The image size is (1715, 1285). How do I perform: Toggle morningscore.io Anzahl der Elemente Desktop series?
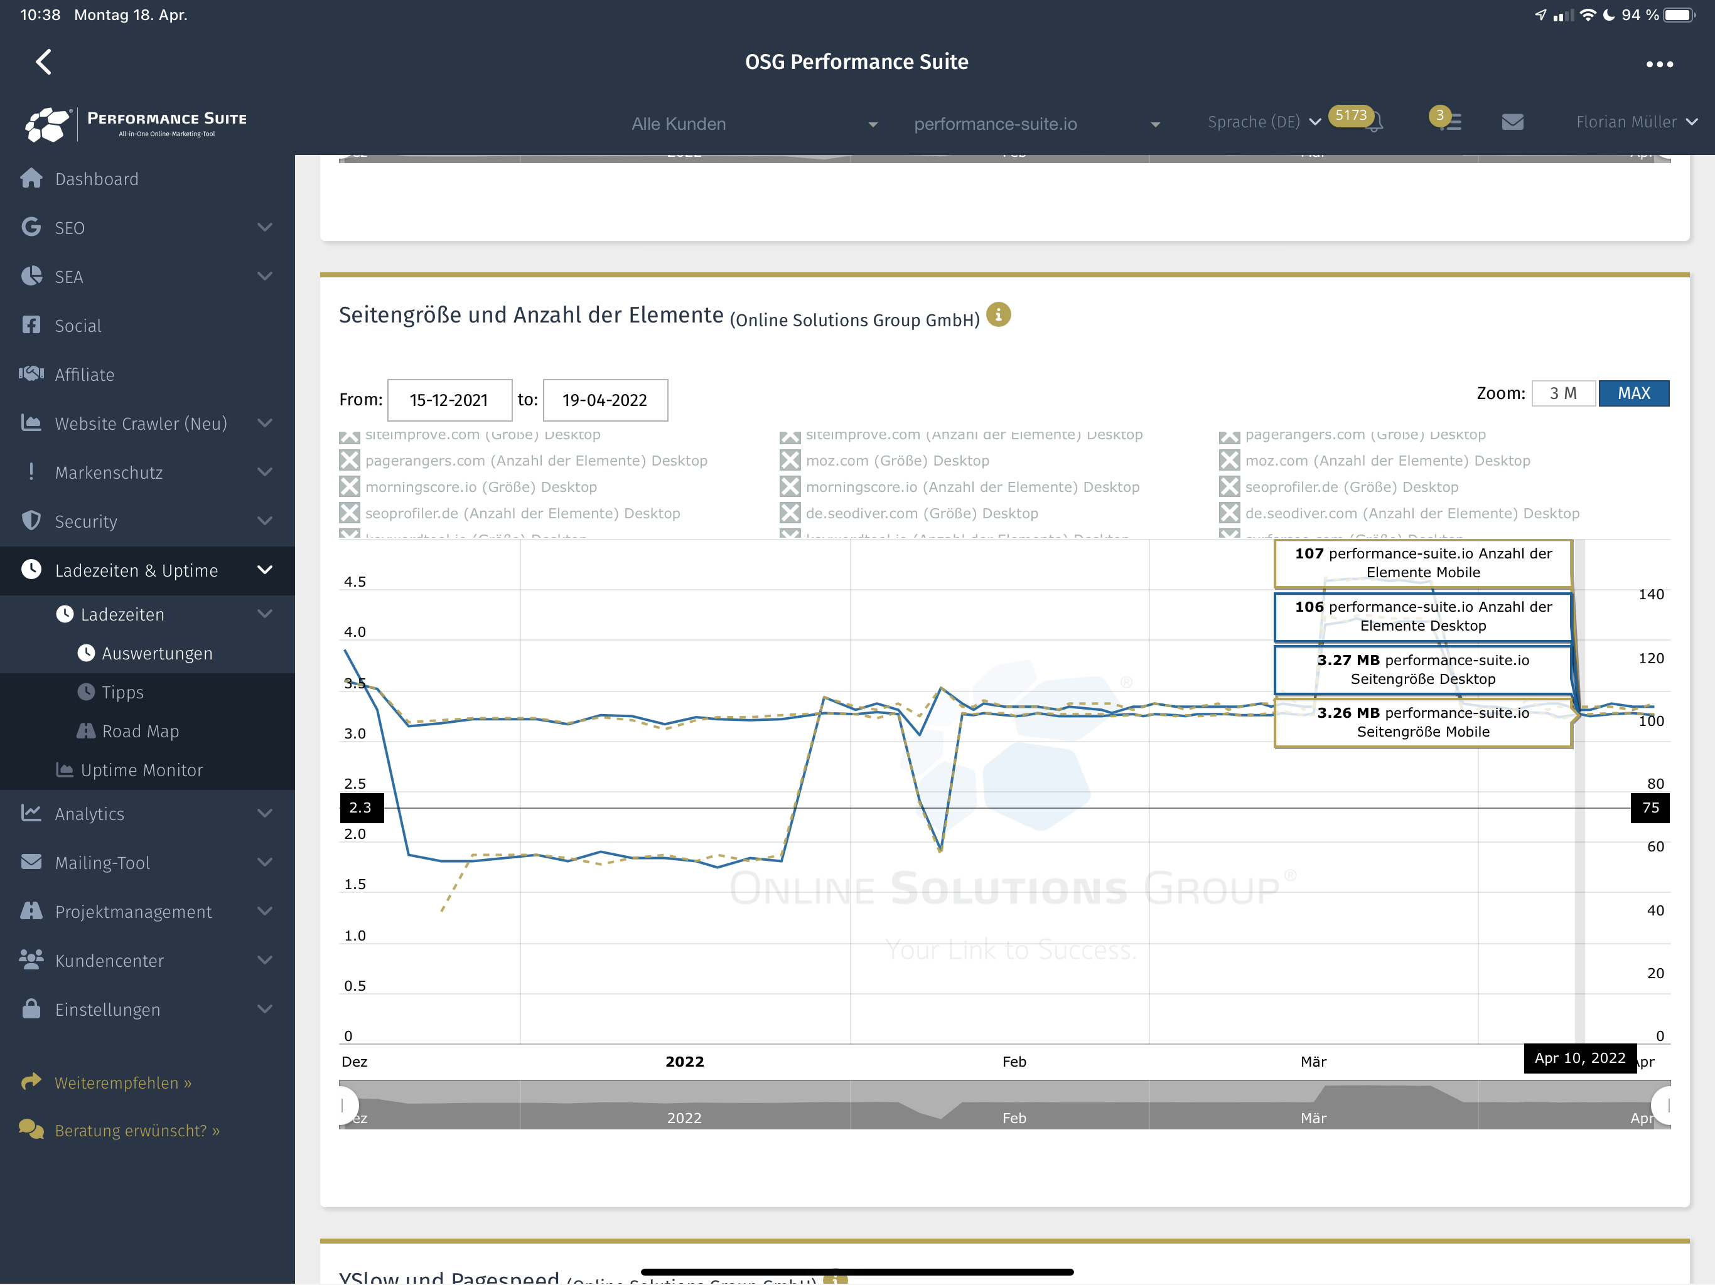coord(790,487)
